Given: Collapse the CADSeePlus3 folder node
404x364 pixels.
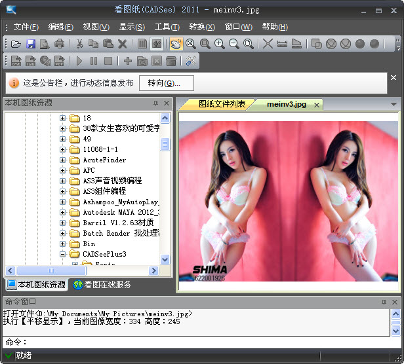Looking at the screenshot, I should [x=63, y=254].
